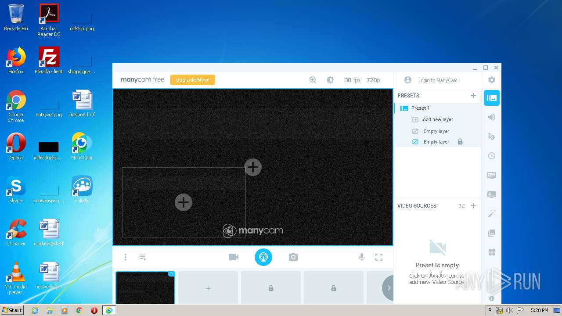Screen dimensions: 562x316
Task: Open the Time clock panel icon
Action: click(x=492, y=156)
